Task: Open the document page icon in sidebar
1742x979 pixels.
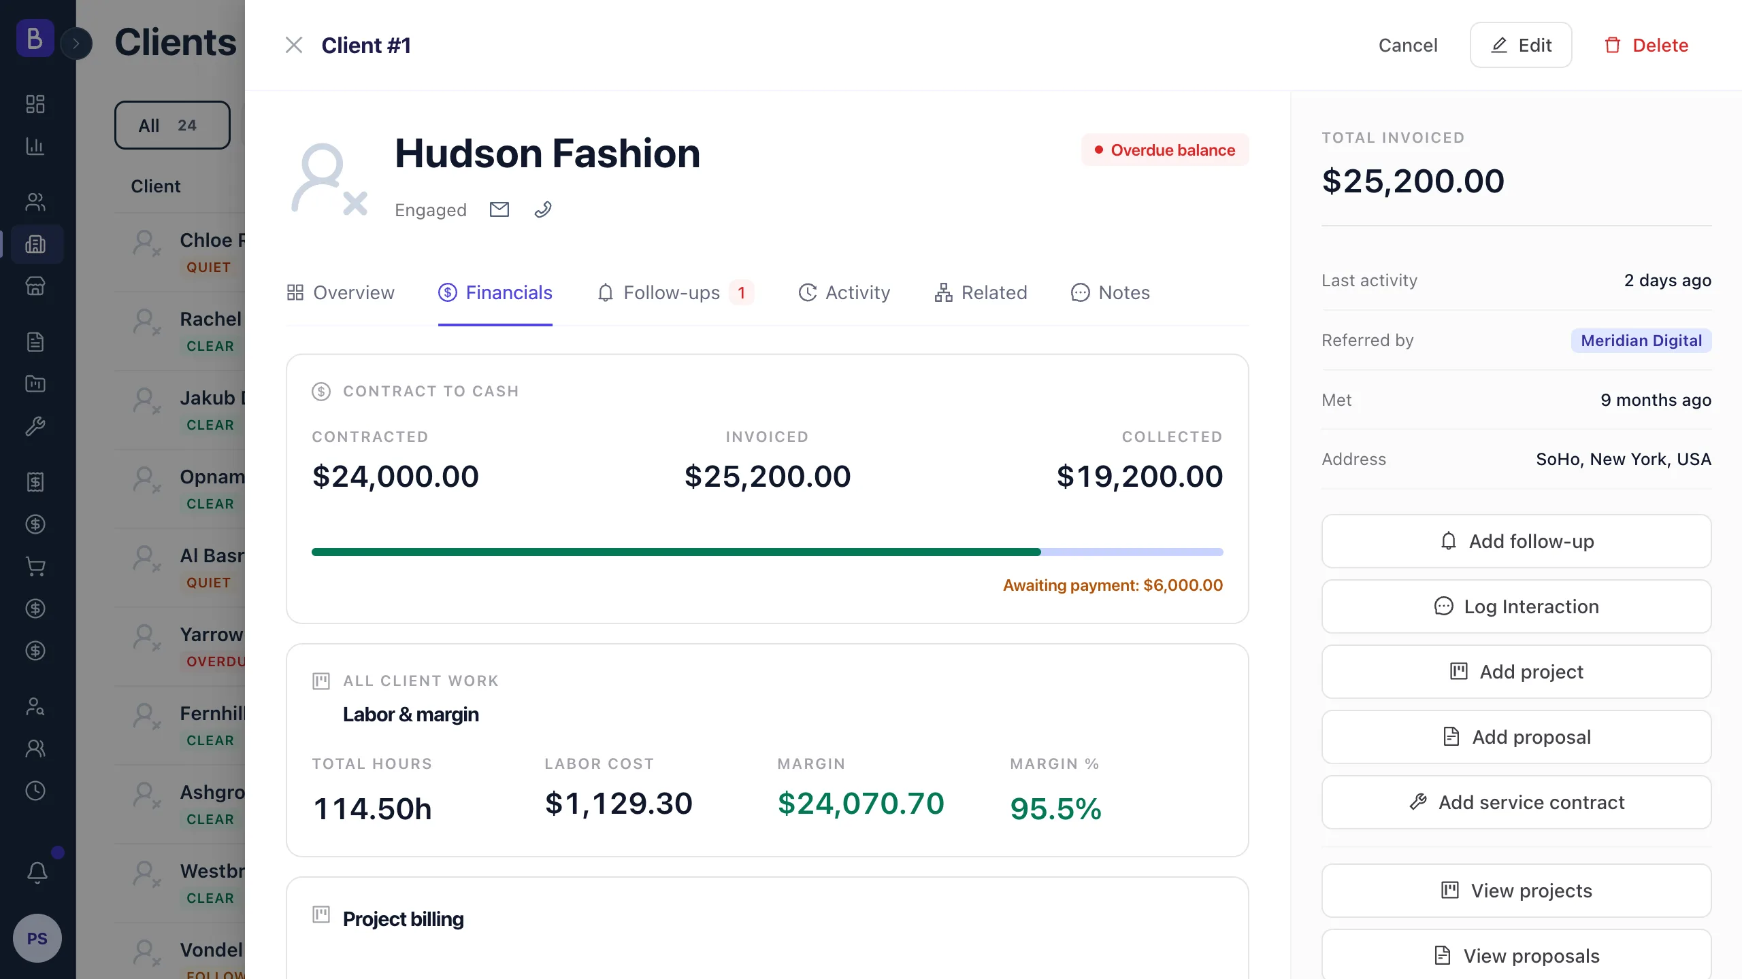Action: click(x=35, y=342)
